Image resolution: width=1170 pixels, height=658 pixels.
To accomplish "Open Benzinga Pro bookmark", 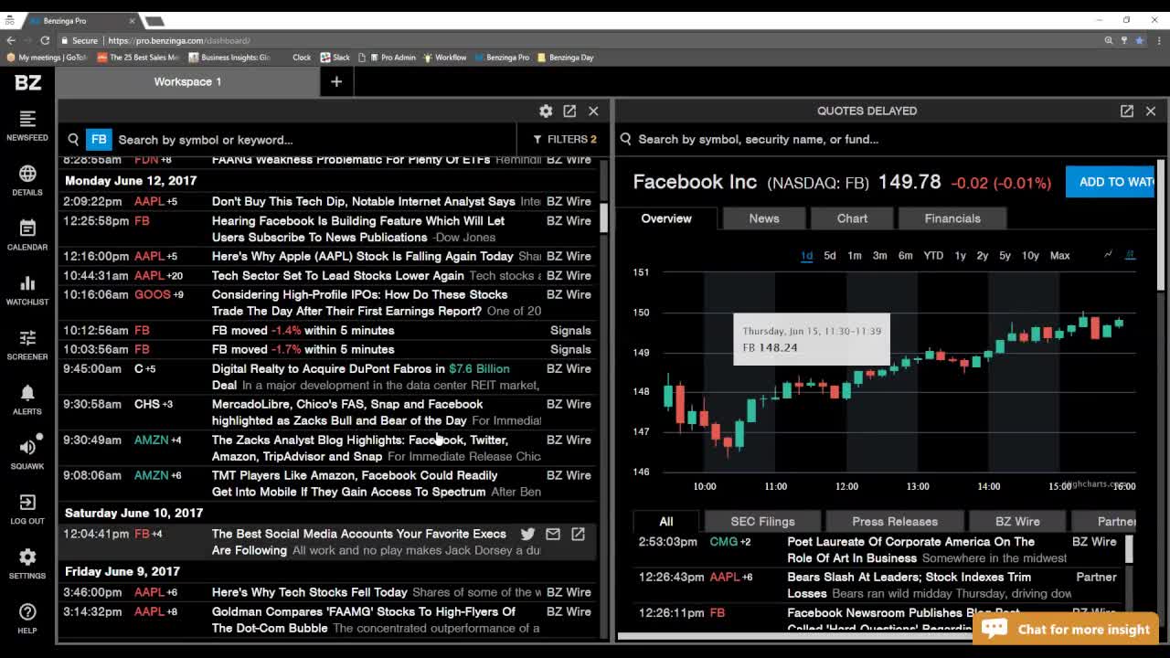I will click(501, 57).
